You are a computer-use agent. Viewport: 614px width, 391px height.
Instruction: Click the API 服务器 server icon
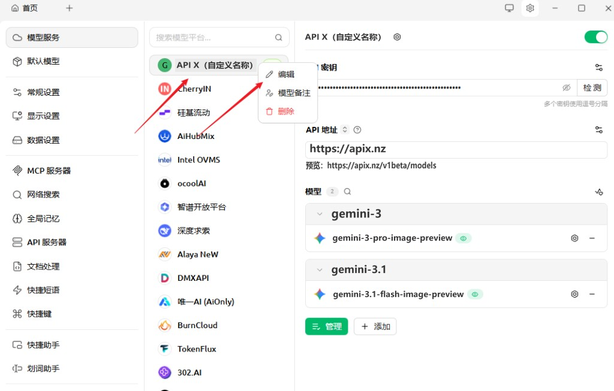click(x=17, y=243)
